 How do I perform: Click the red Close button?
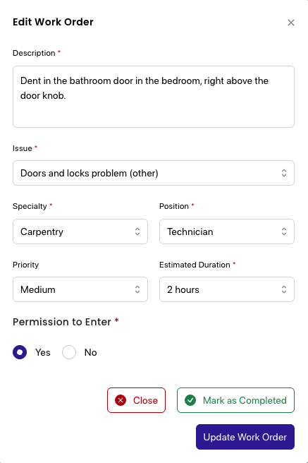pos(136,400)
